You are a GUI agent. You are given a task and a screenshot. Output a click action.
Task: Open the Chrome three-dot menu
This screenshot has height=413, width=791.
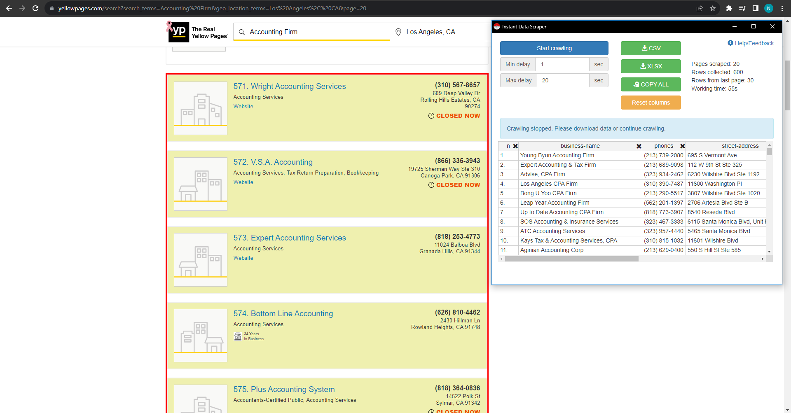click(782, 8)
